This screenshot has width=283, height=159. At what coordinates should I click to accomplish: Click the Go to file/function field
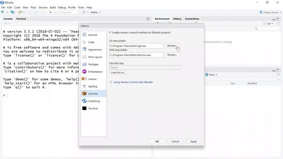63,12
